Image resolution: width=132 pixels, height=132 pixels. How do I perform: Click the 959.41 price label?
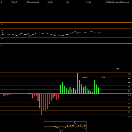86,77
